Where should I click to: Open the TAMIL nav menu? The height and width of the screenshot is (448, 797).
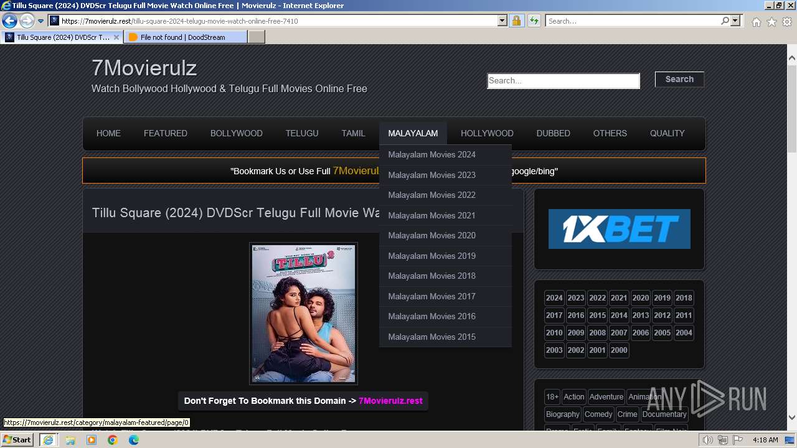pyautogui.click(x=353, y=133)
